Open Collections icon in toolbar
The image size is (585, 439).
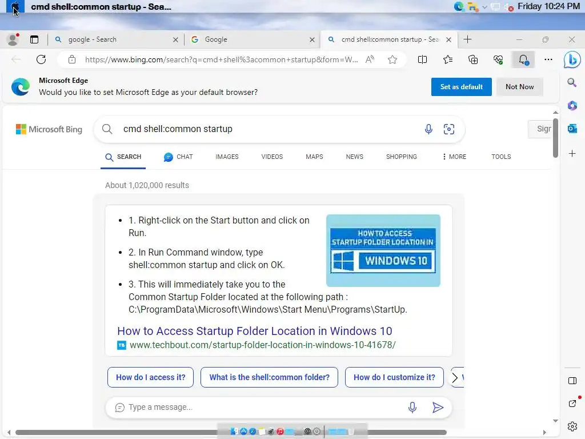[x=473, y=59]
